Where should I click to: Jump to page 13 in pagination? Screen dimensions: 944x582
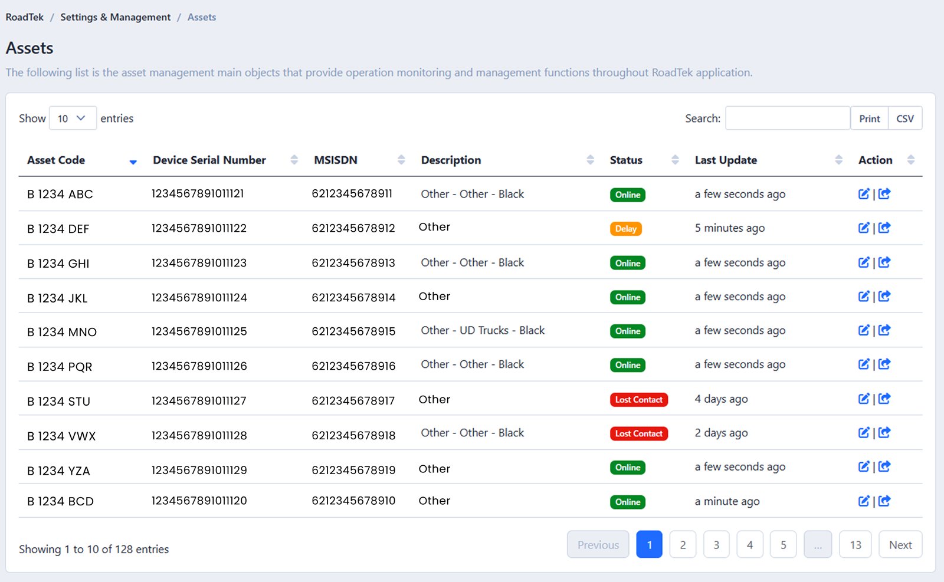coord(855,545)
